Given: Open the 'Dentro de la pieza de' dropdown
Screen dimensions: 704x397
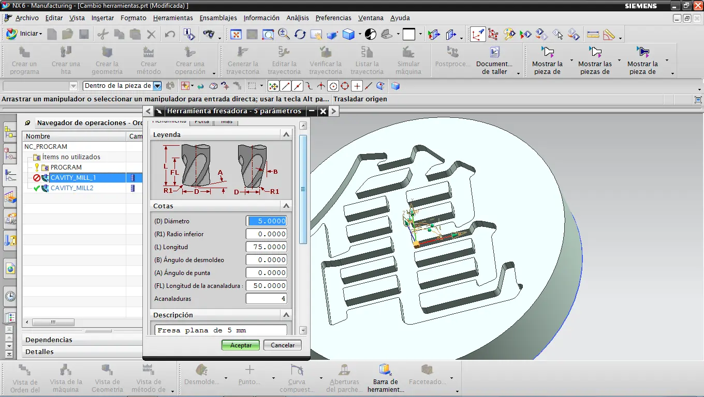Looking at the screenshot, I should 157,86.
